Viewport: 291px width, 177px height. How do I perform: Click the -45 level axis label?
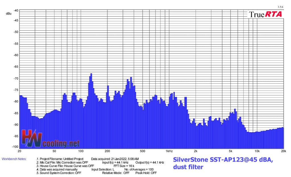tap(16, 20)
